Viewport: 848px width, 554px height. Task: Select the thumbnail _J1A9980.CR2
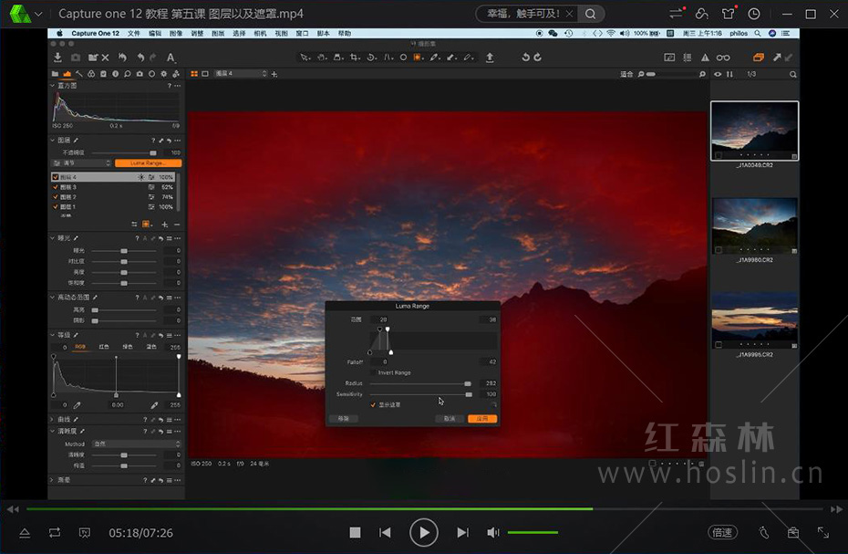coord(754,225)
